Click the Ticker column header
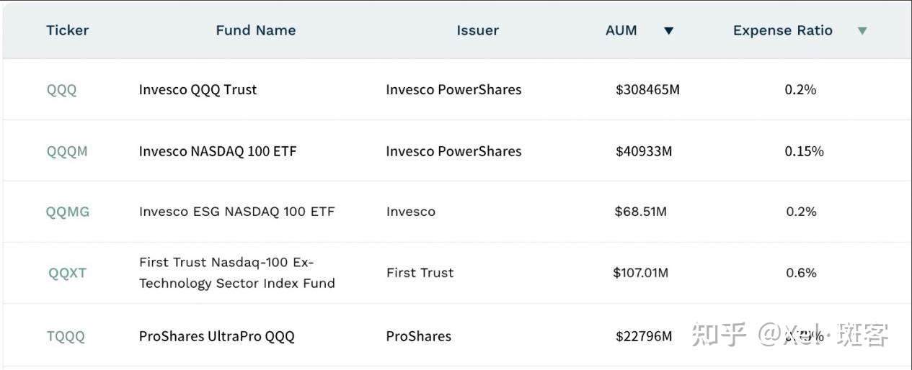 point(68,30)
